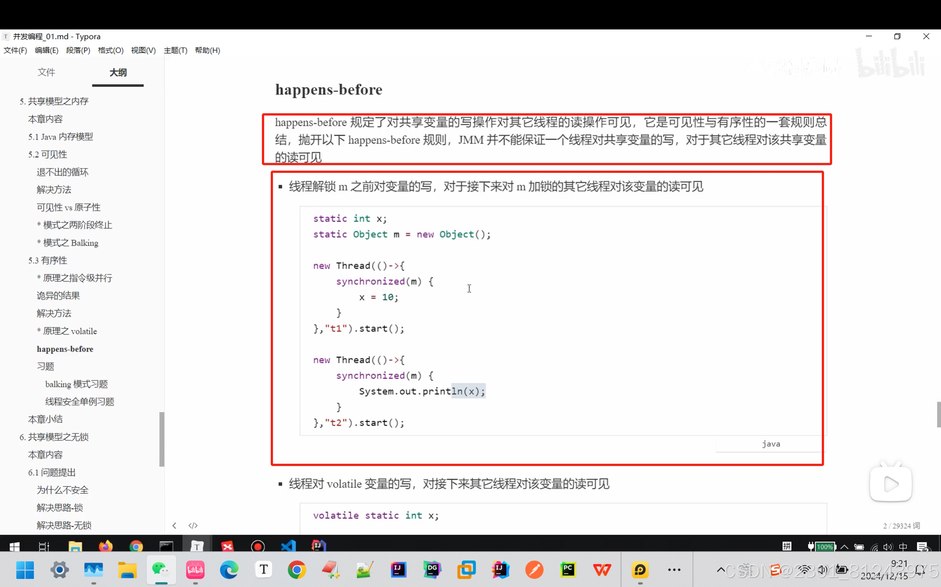The image size is (941, 587).
Task: Select outline item * 模式之 Balking
Action: click(x=68, y=243)
